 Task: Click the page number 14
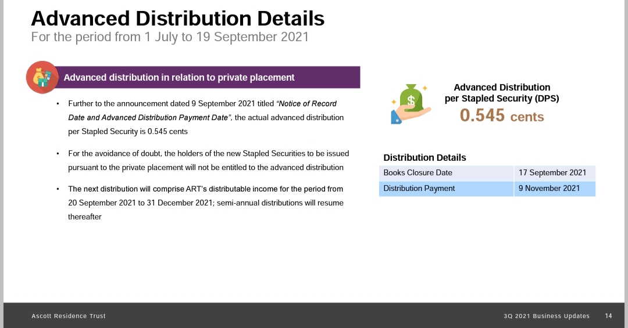[x=608, y=316]
